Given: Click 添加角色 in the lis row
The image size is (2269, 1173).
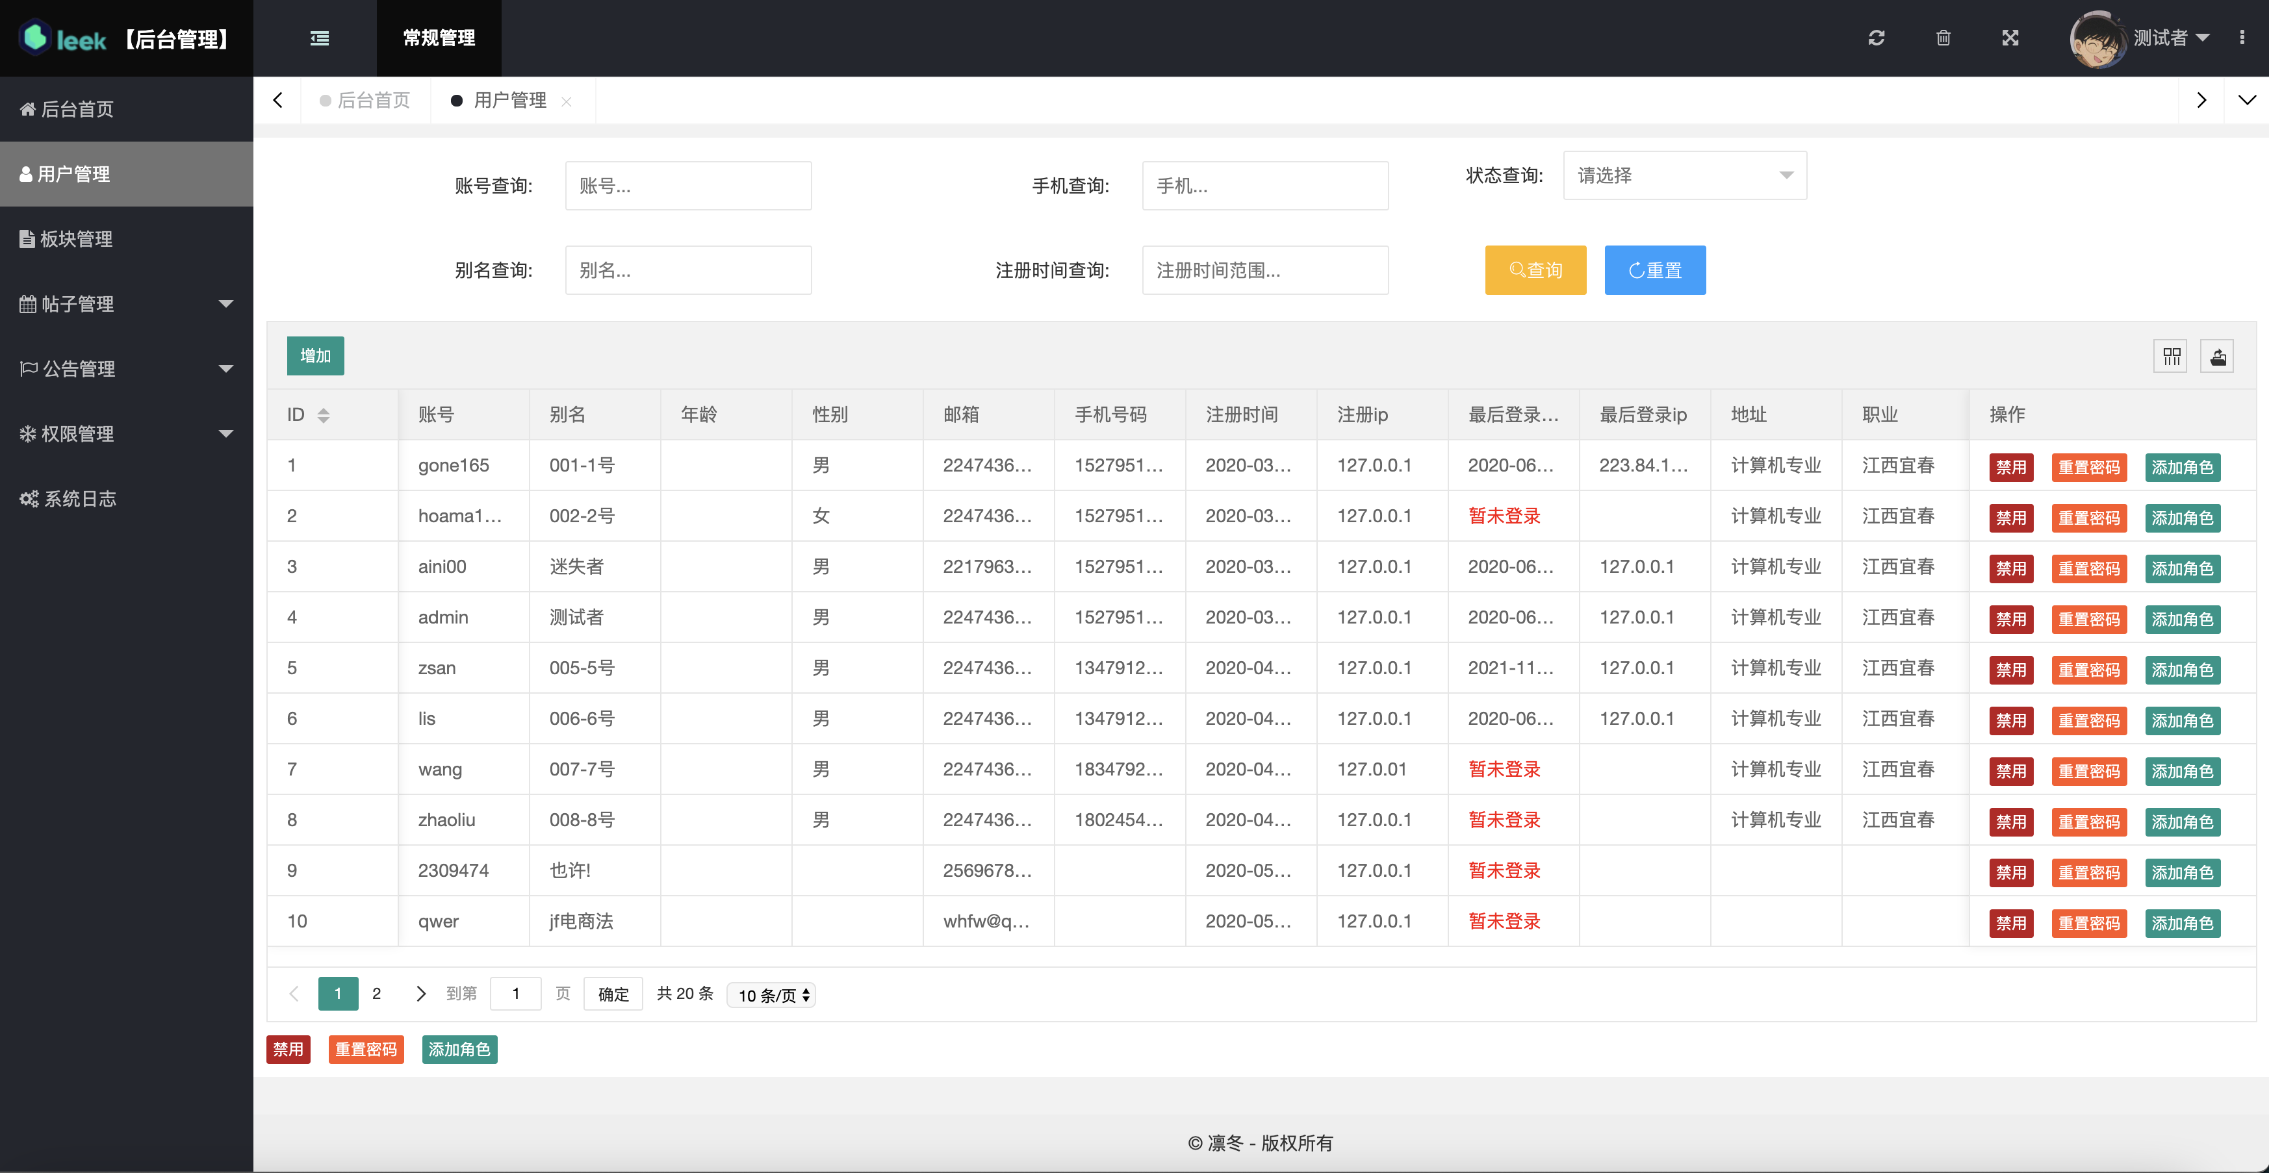Looking at the screenshot, I should [x=2182, y=720].
